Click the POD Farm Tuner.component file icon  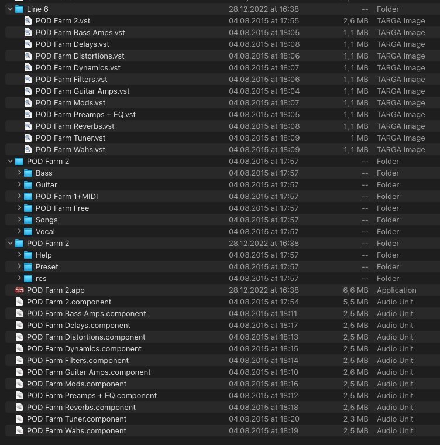[19, 419]
